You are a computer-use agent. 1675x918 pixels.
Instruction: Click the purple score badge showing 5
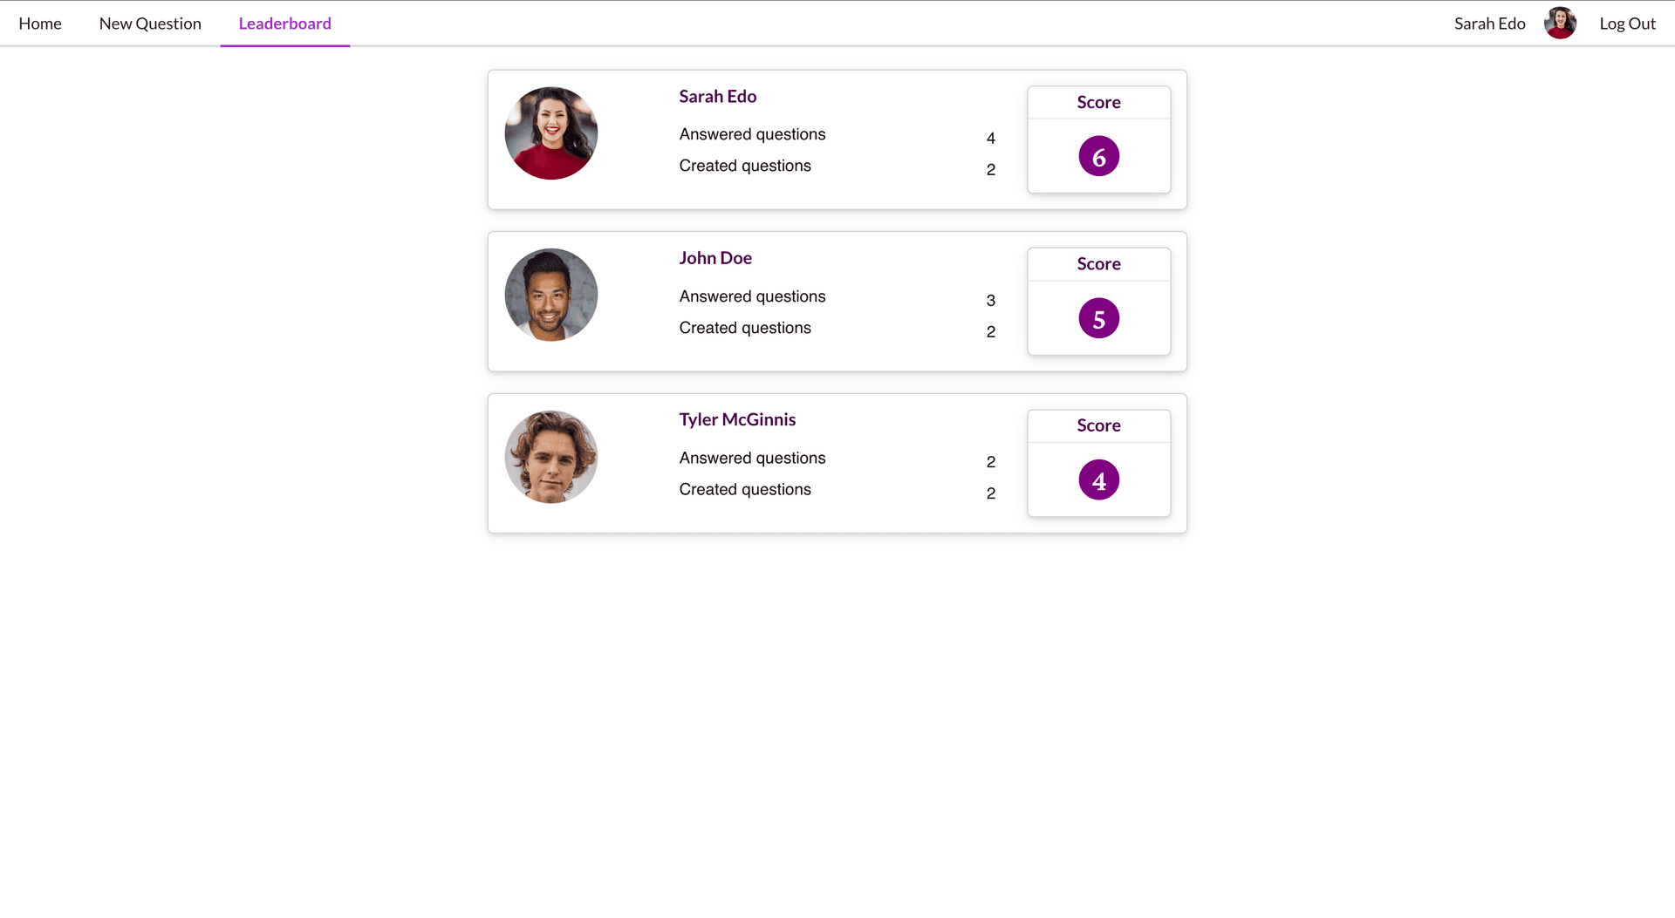[1099, 318]
